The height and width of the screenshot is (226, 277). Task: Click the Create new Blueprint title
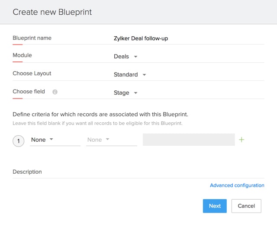(x=52, y=12)
